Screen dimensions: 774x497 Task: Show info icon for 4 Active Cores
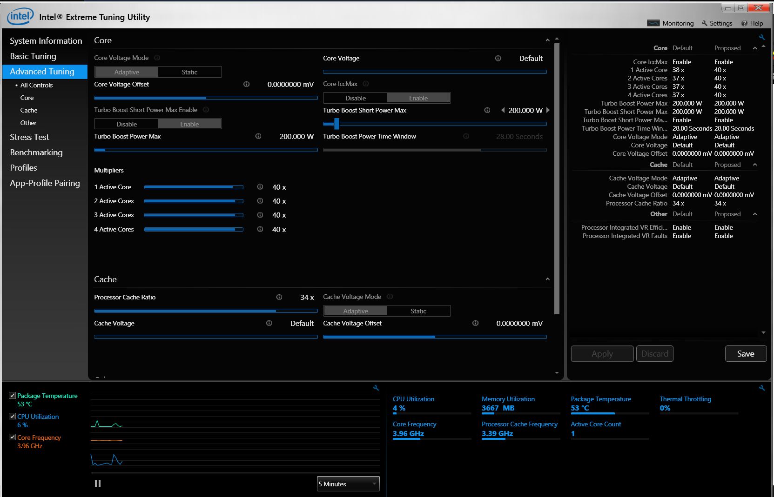tap(260, 229)
